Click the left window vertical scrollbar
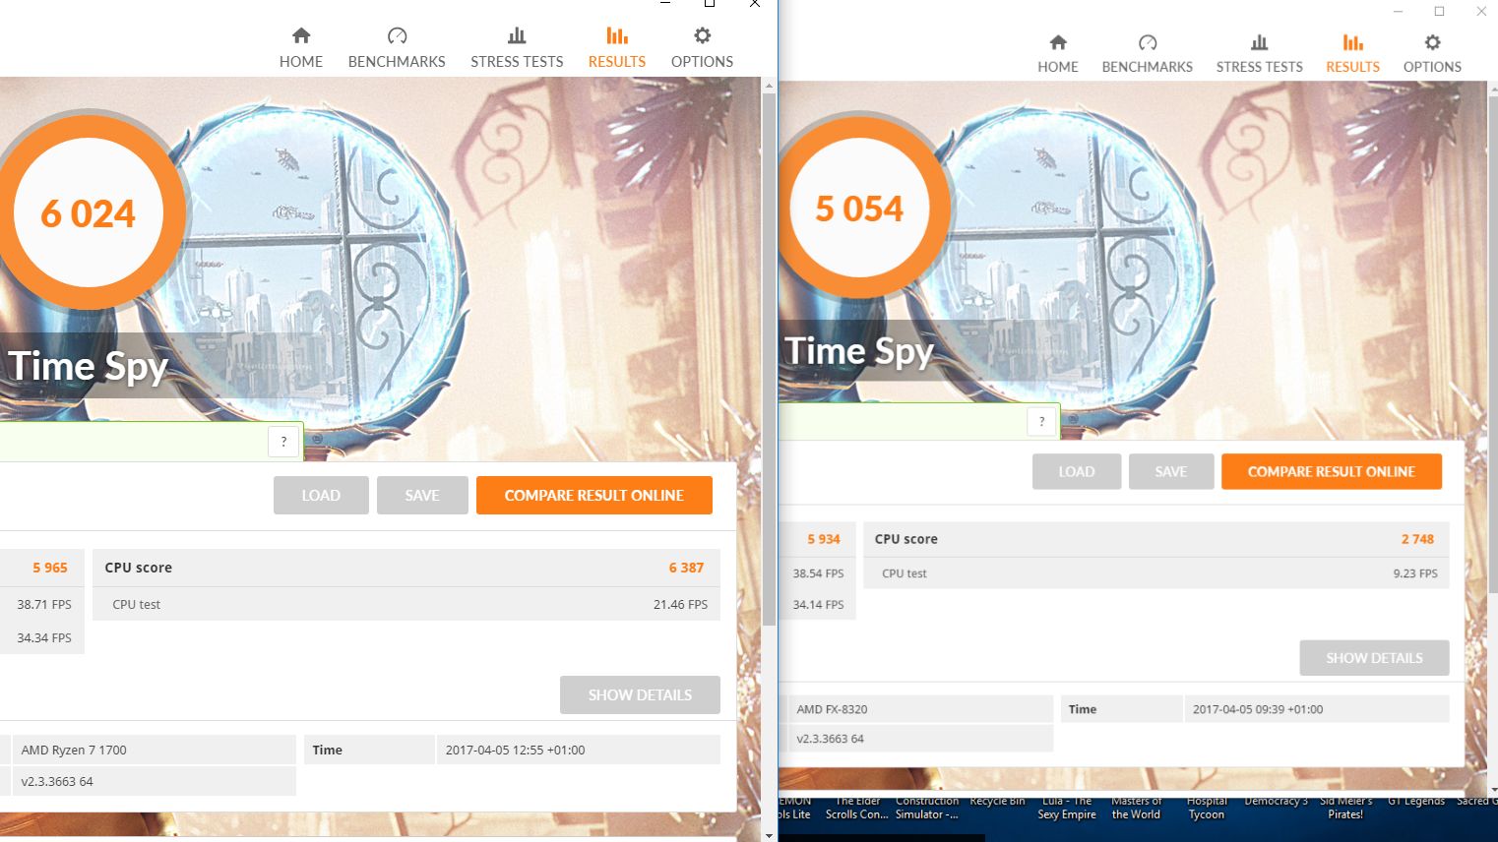This screenshot has height=842, width=1498. [x=769, y=359]
